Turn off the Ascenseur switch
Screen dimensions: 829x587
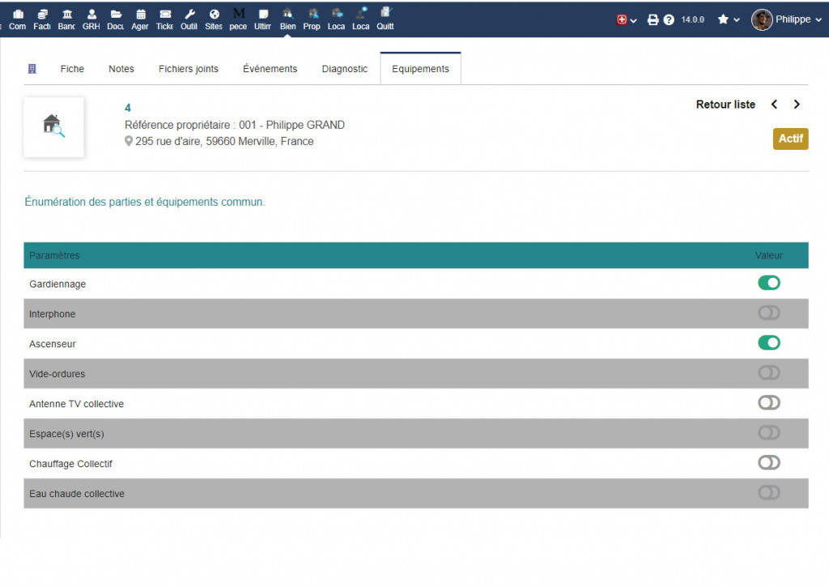[769, 342]
